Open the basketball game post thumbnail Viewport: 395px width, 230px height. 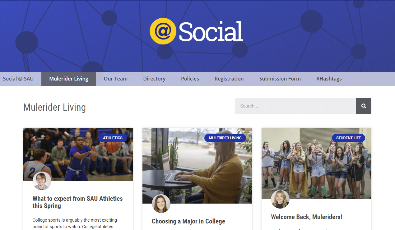78,154
